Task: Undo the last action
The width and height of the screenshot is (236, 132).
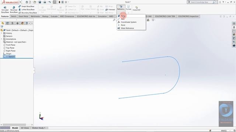Action: click(x=49, y=2)
